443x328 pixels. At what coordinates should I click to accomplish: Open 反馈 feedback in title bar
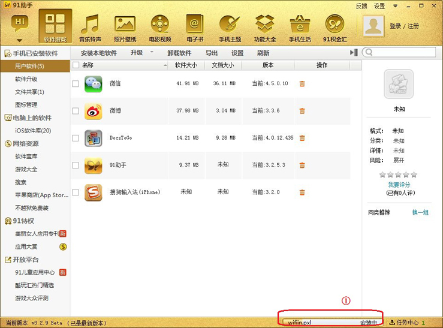tap(361, 6)
